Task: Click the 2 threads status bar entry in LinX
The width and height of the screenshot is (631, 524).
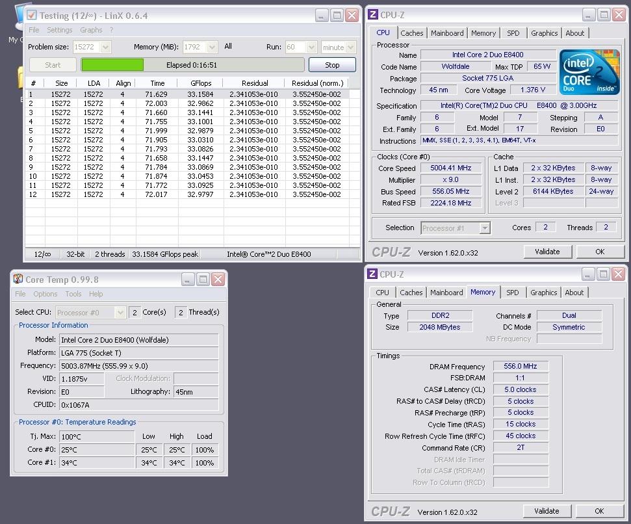Action: point(109,254)
